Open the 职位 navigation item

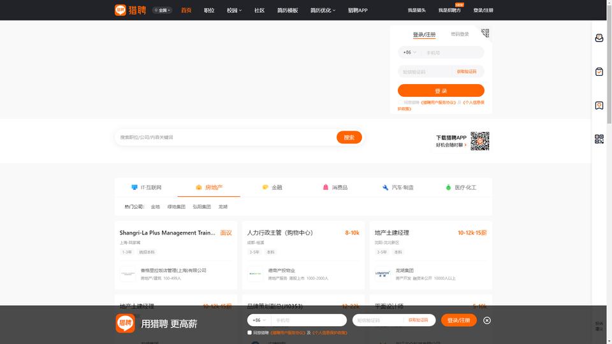click(209, 10)
